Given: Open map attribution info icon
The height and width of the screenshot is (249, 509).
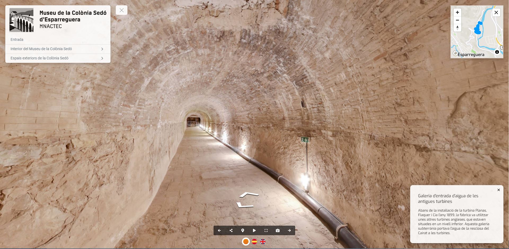Looking at the screenshot, I should 497,52.
